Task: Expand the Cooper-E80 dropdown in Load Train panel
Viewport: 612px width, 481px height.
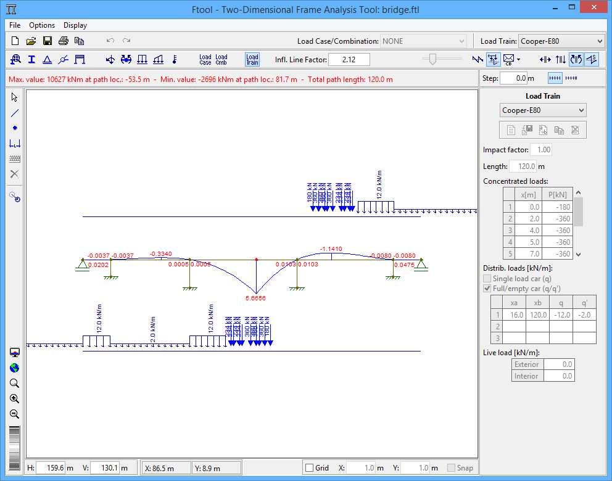Action: pos(543,110)
